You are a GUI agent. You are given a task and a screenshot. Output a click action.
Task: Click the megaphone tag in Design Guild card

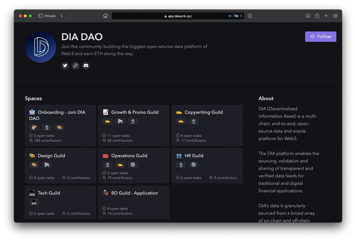47,165
